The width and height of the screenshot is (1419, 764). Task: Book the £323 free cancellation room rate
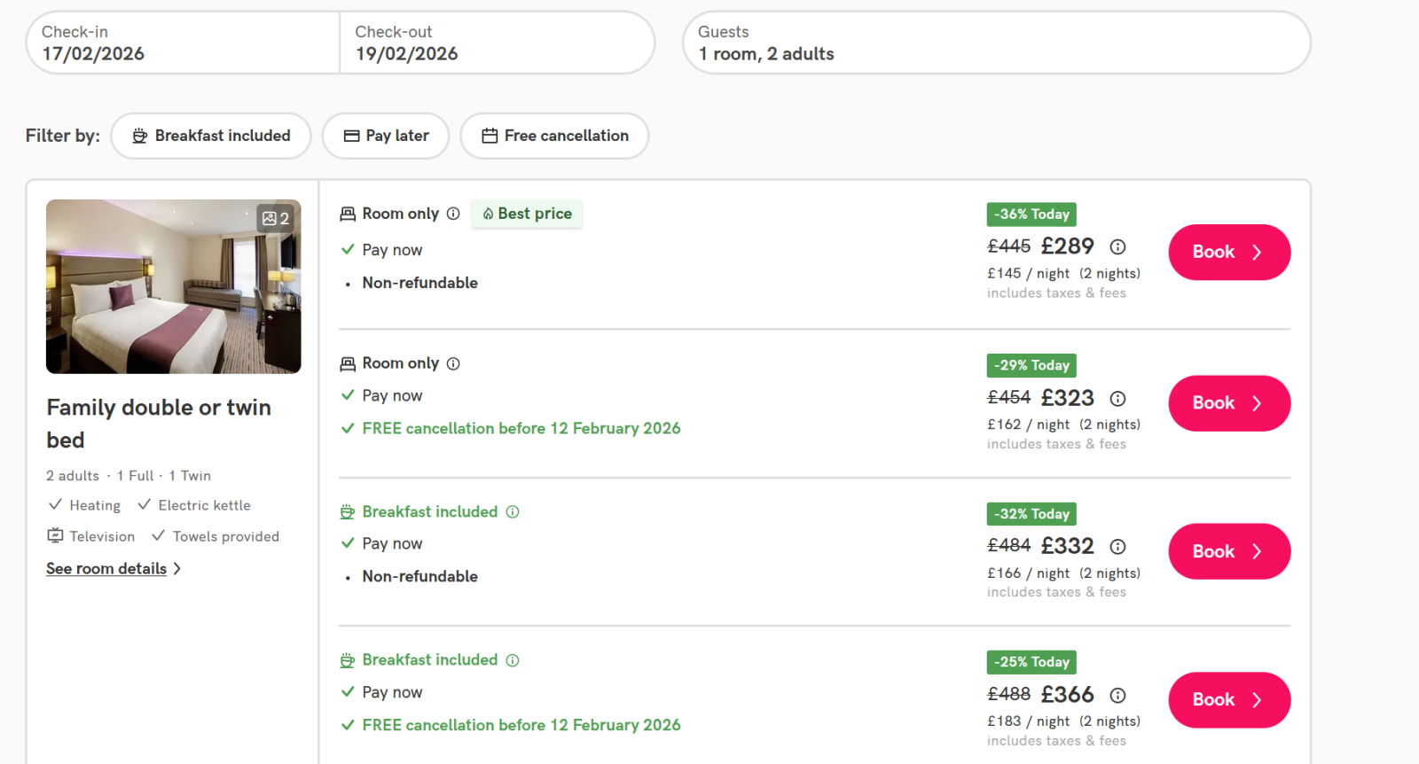(x=1228, y=403)
